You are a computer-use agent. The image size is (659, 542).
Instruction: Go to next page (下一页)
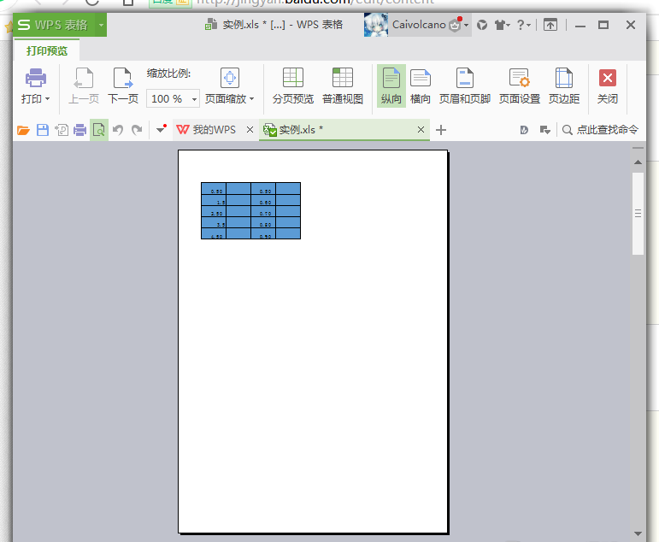tap(123, 86)
